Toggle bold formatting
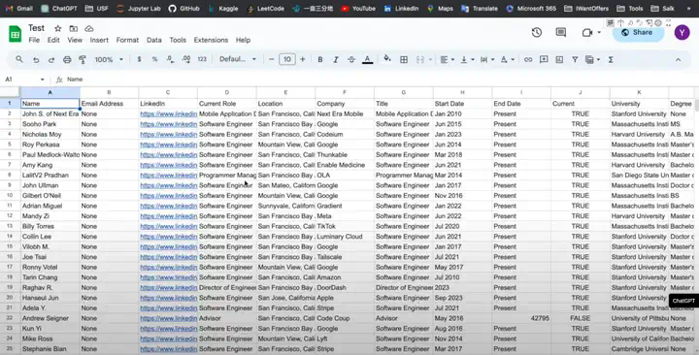This screenshot has height=355, width=699. click(320, 60)
